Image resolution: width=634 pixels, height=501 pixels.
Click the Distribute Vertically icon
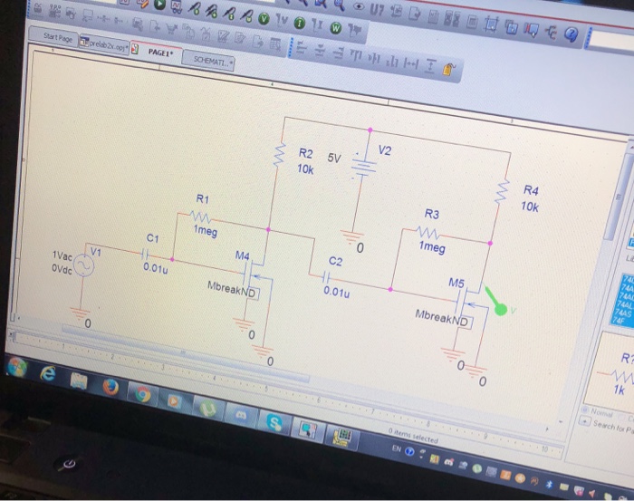point(430,66)
